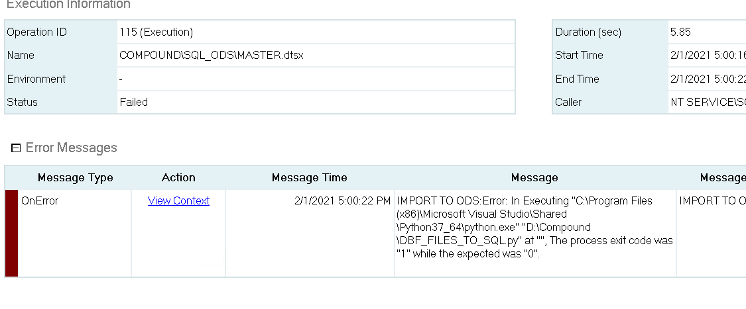
Task: Click the Message Type column header
Action: [75, 177]
